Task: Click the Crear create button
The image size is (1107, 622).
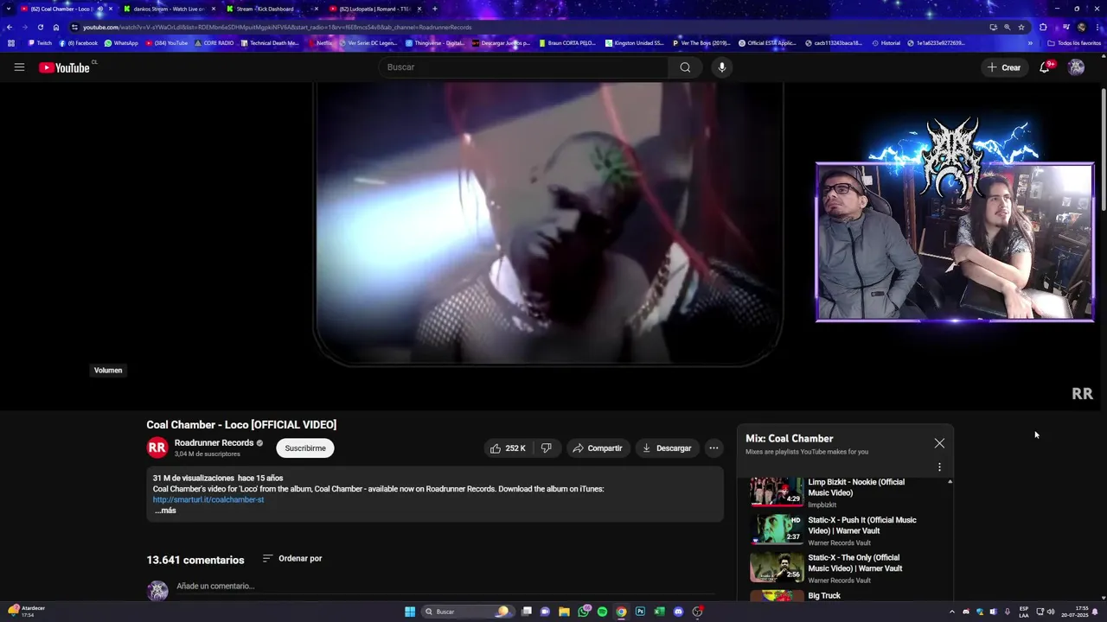Action: [1004, 67]
